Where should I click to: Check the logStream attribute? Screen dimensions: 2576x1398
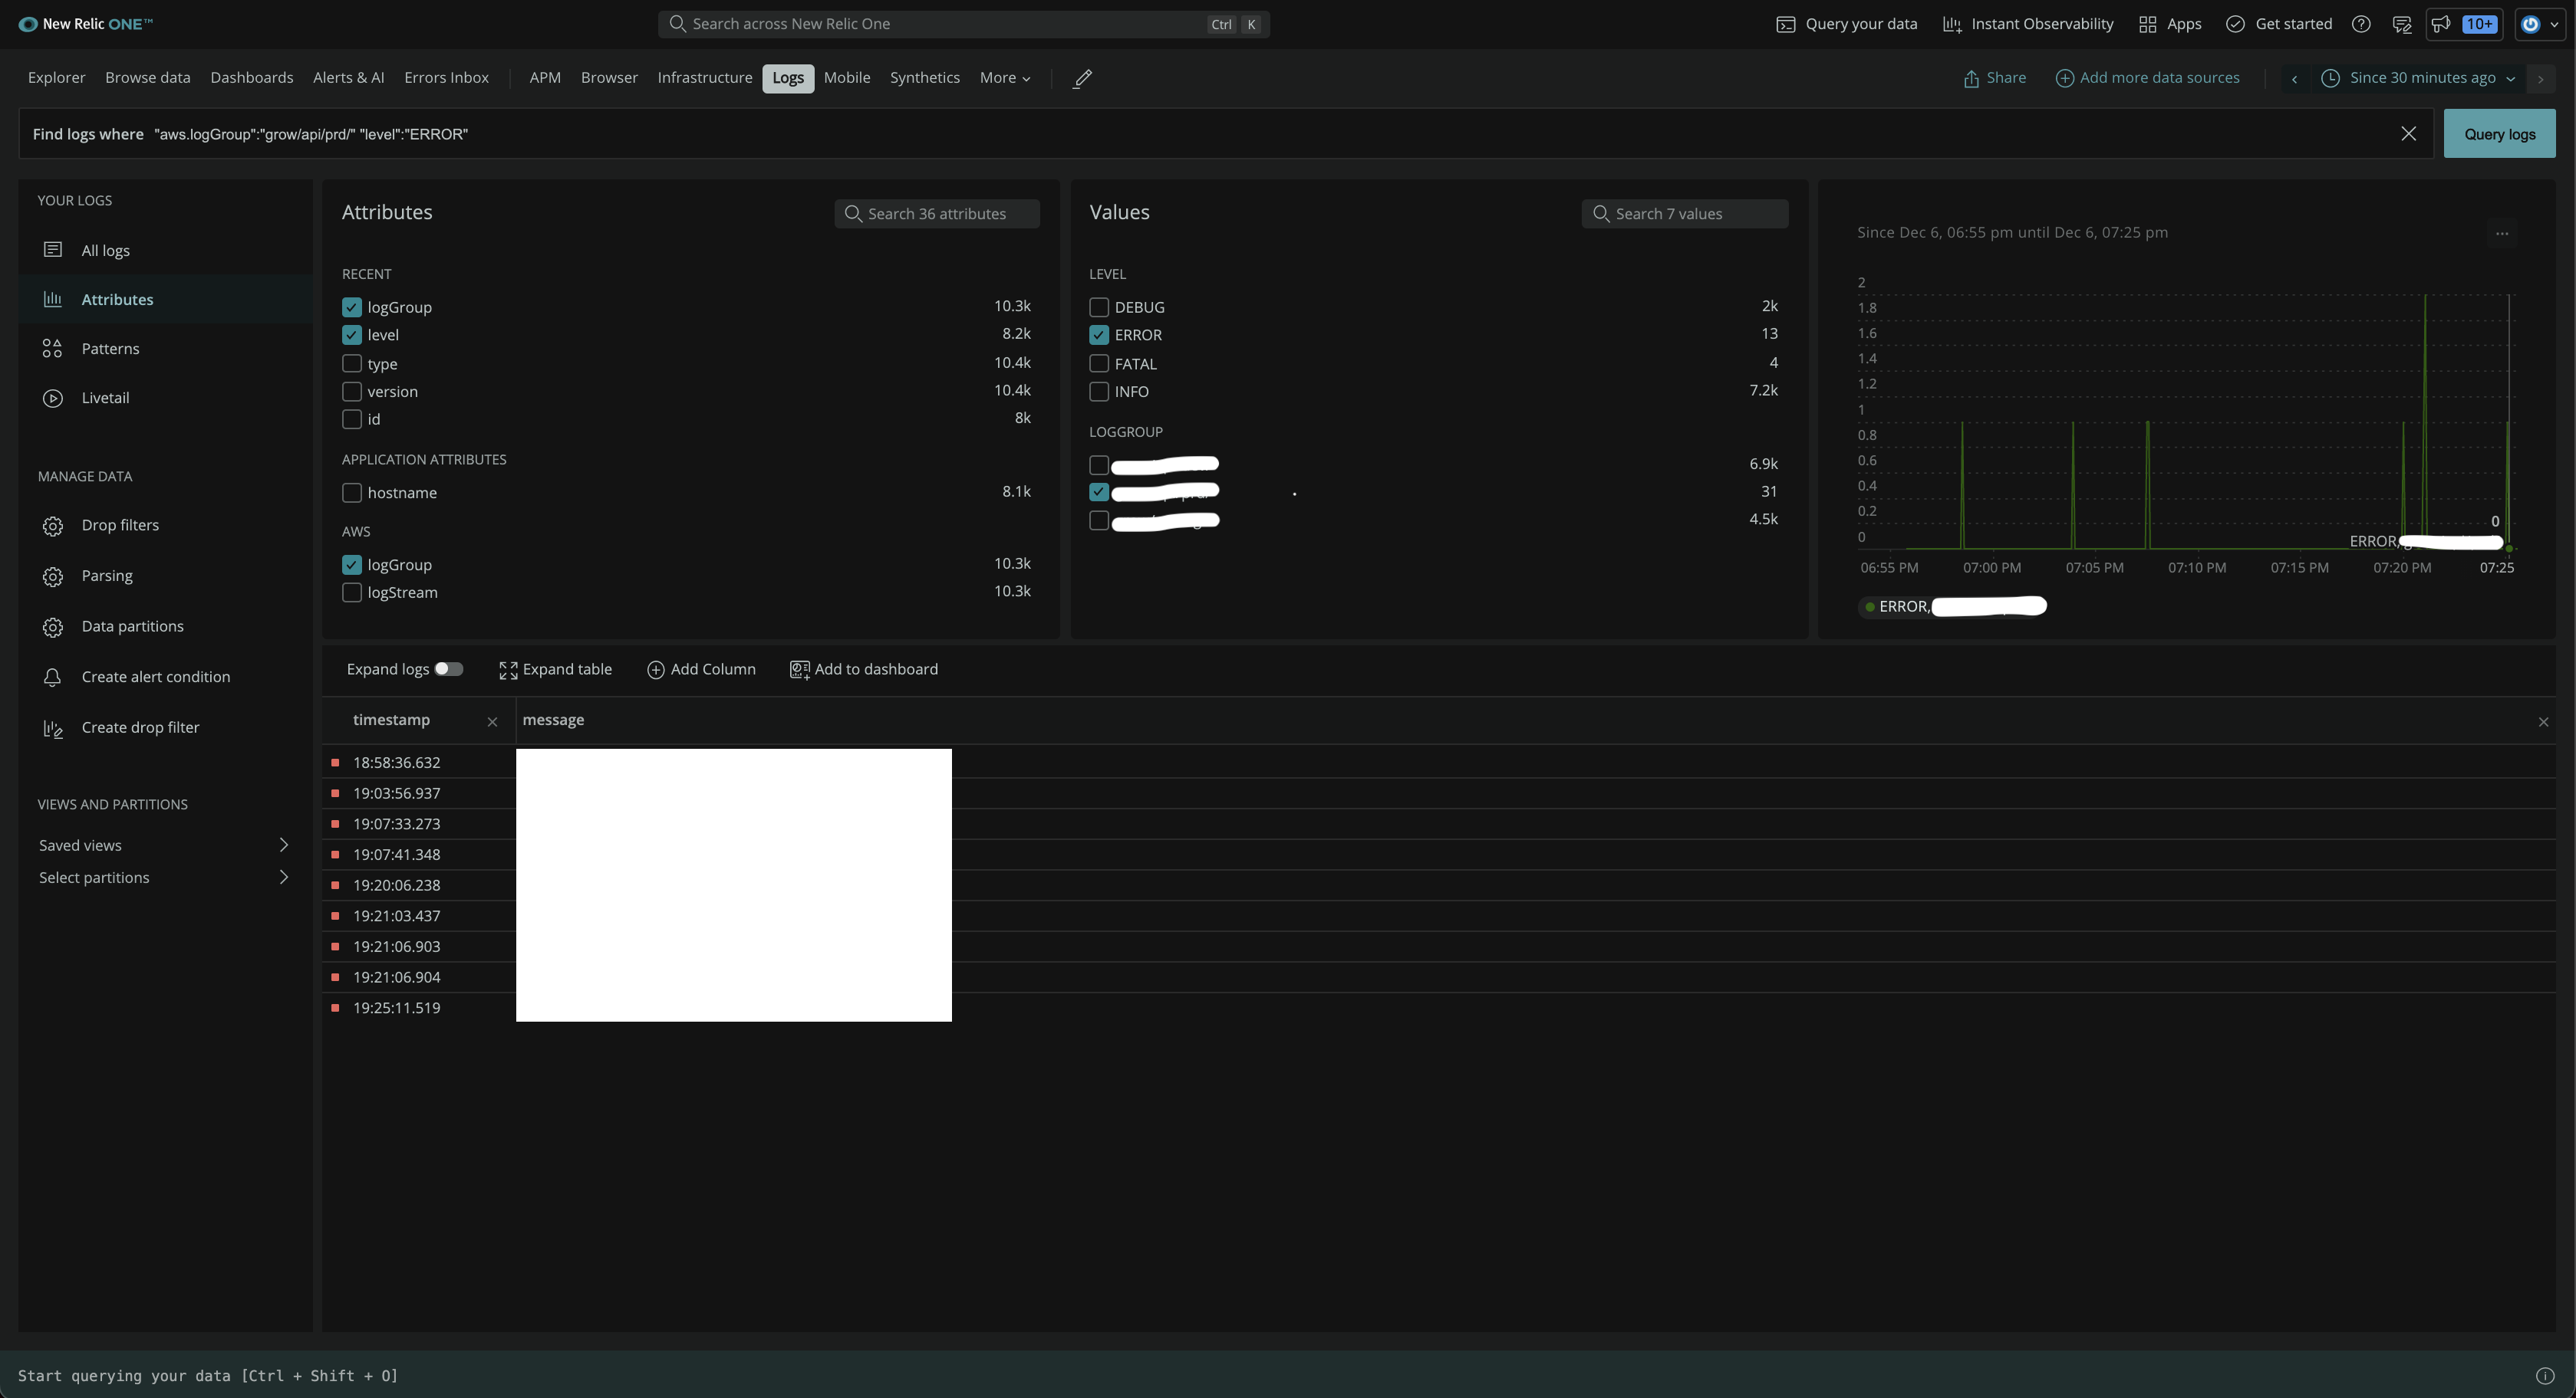[352, 592]
